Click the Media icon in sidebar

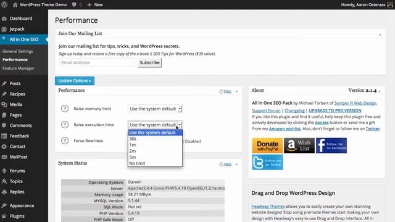(x=4, y=104)
